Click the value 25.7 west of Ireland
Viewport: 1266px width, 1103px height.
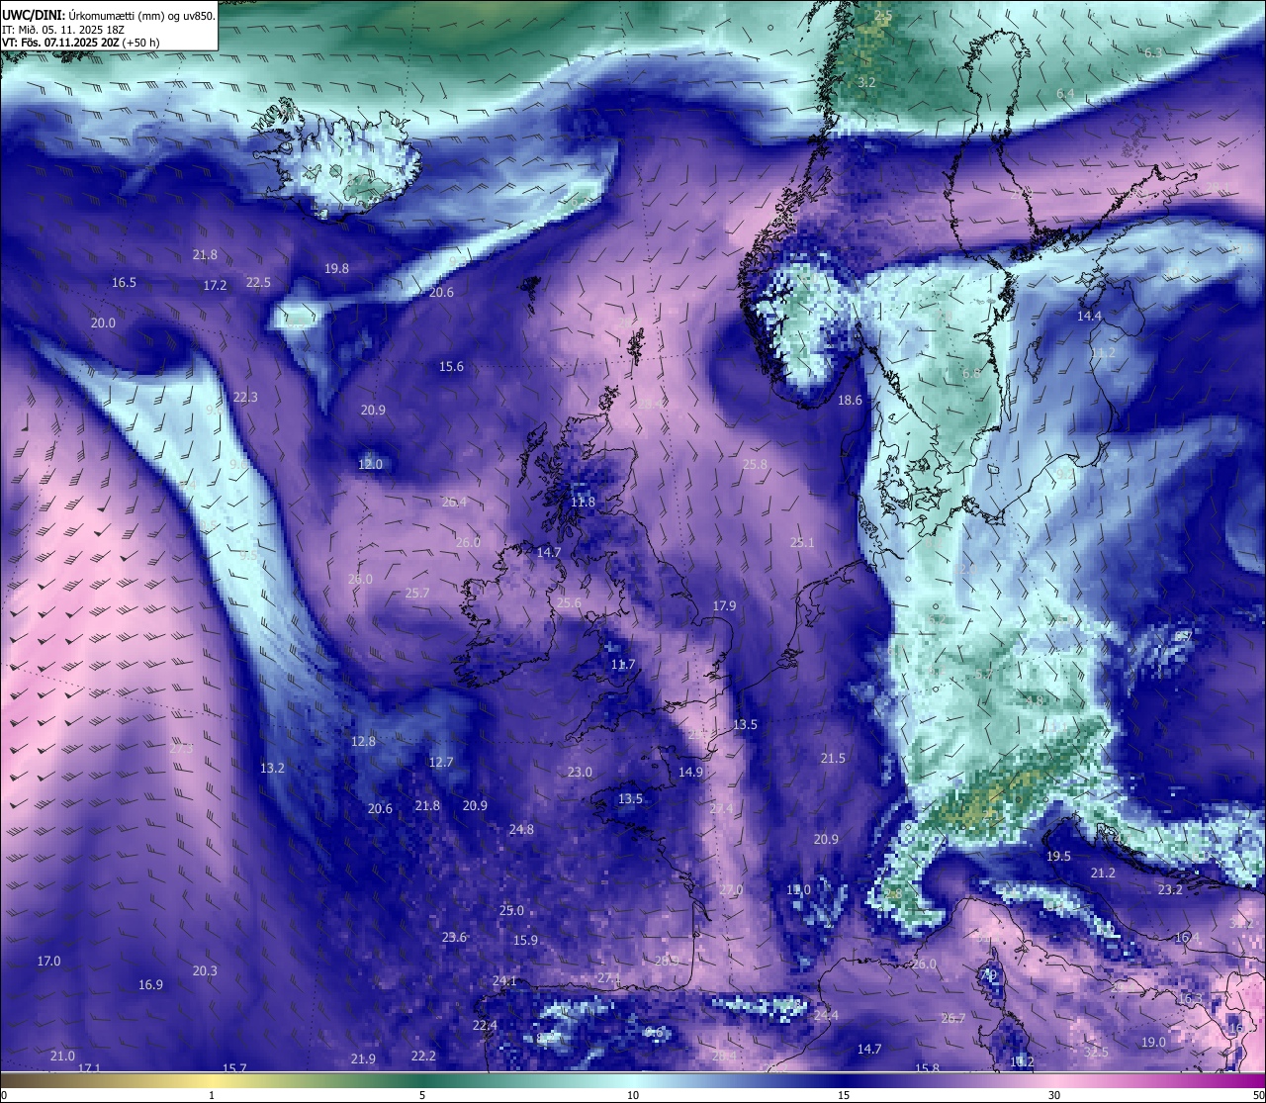pos(417,594)
